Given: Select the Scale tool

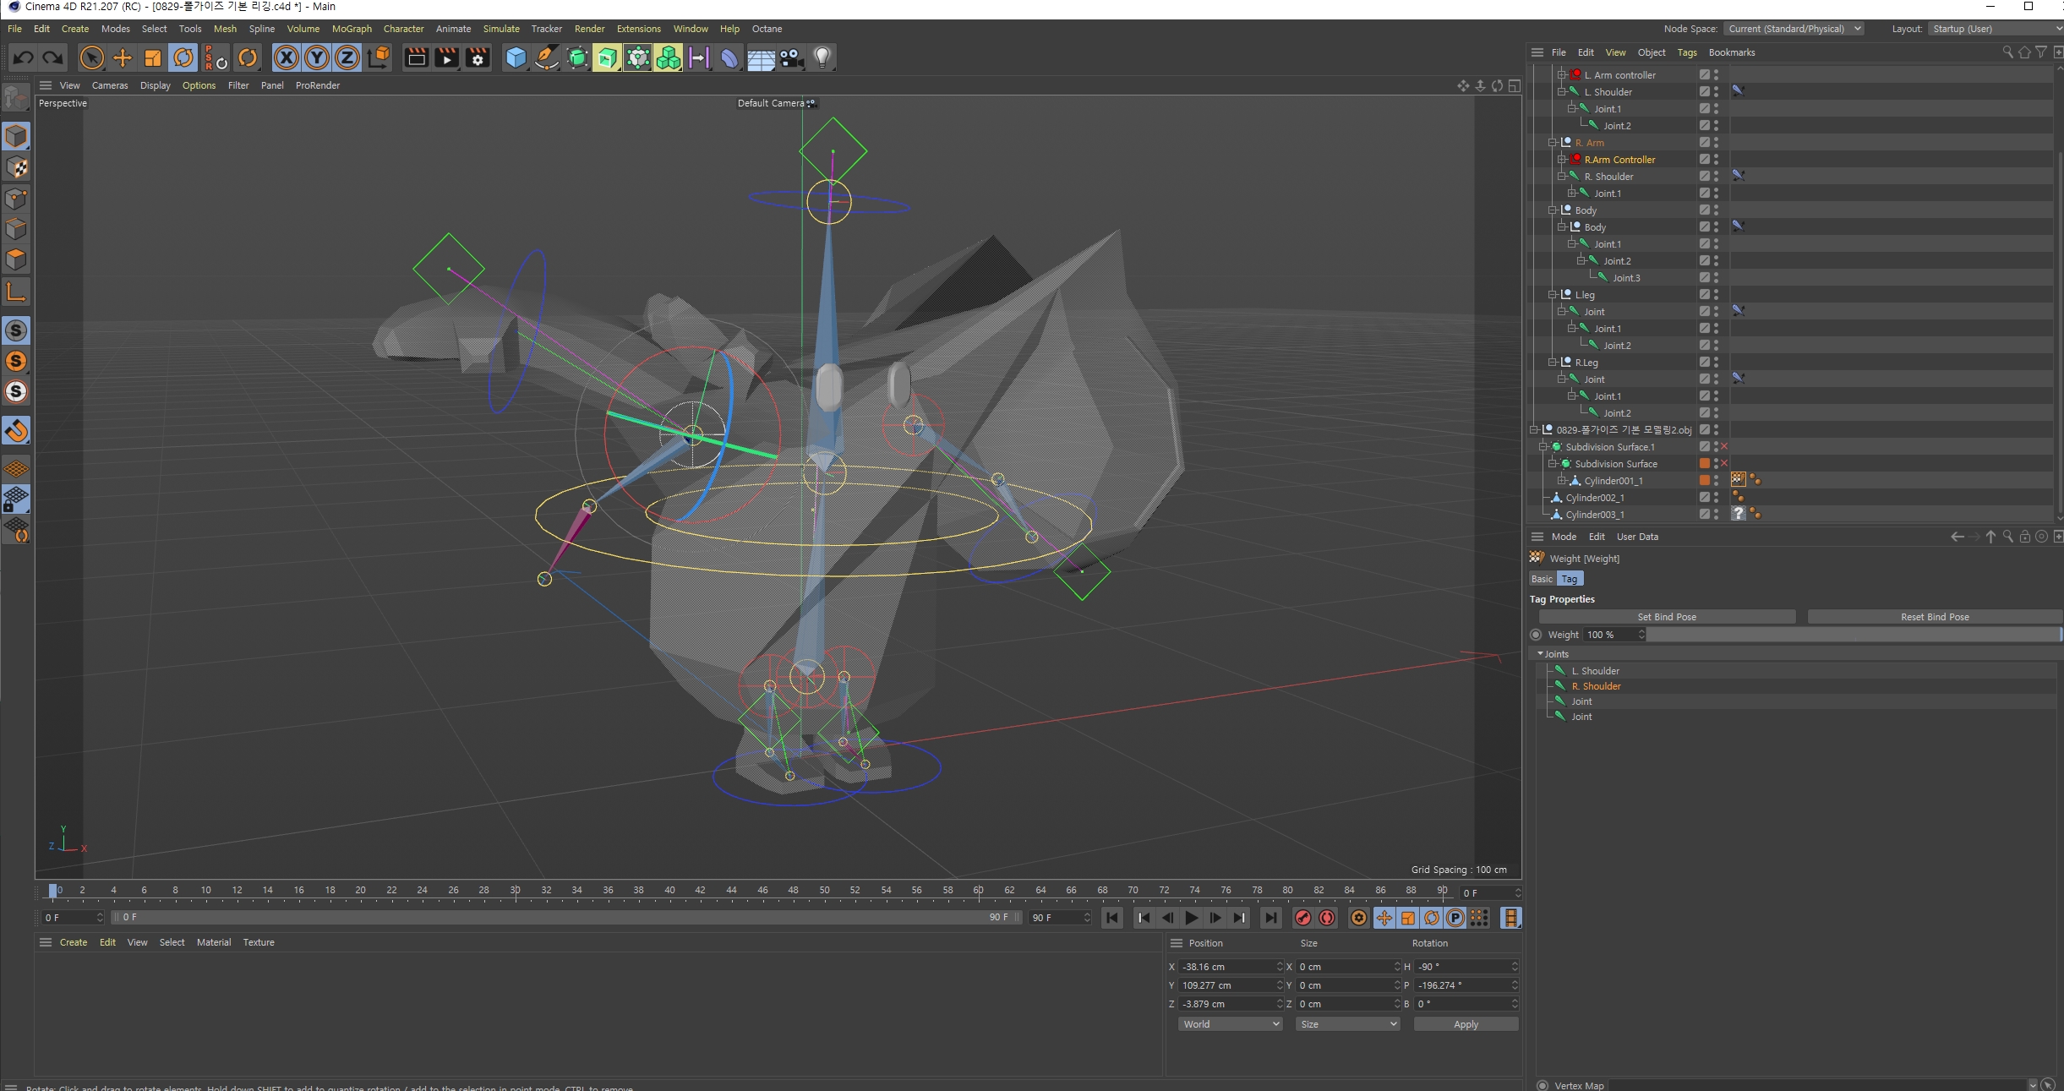Looking at the screenshot, I should coord(153,57).
